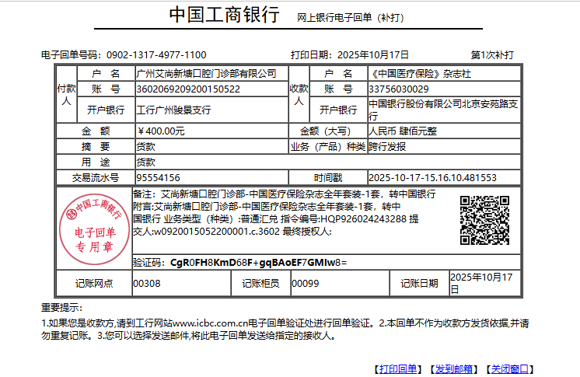Click the 记账网点 value 00308

(x=148, y=284)
